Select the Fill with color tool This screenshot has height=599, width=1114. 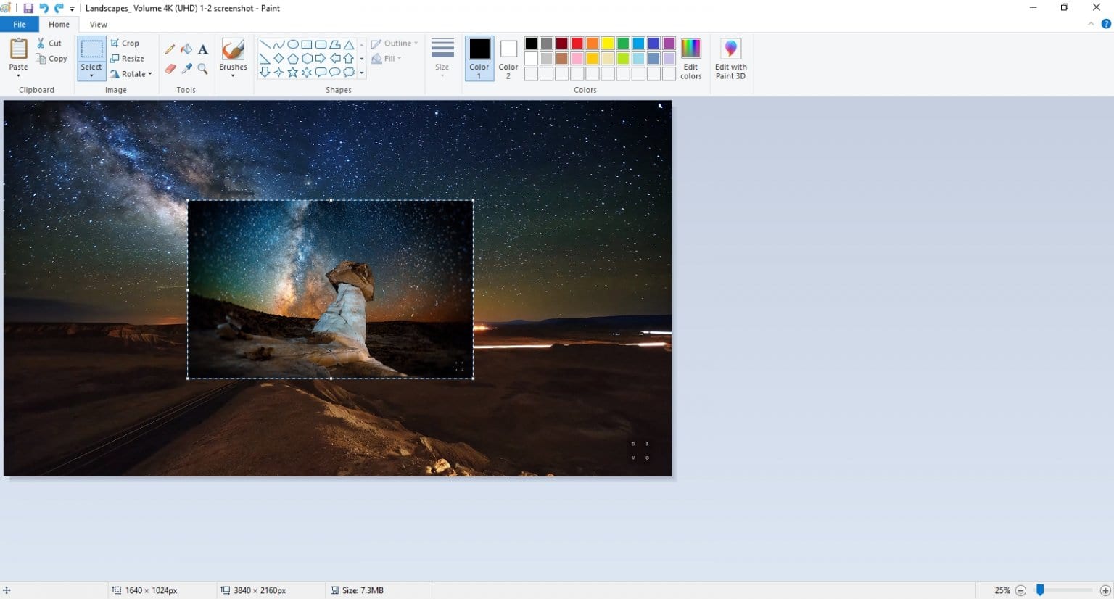(186, 49)
